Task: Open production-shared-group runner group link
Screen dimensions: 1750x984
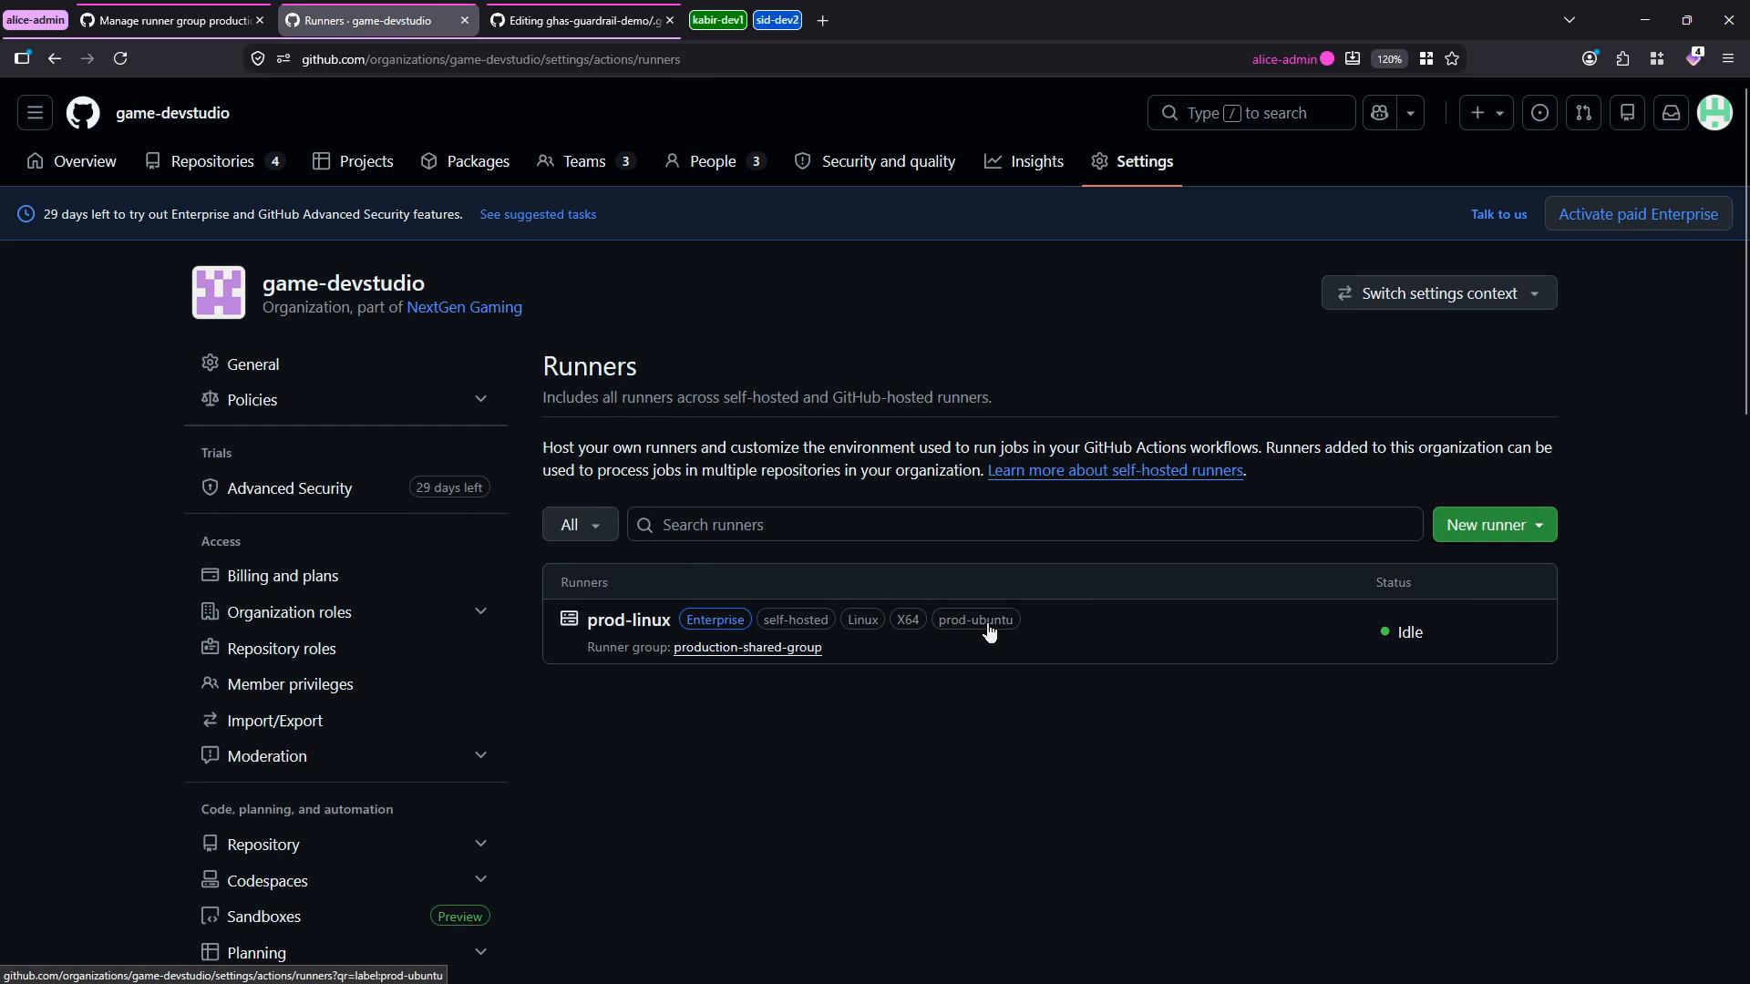Action: pos(747,648)
